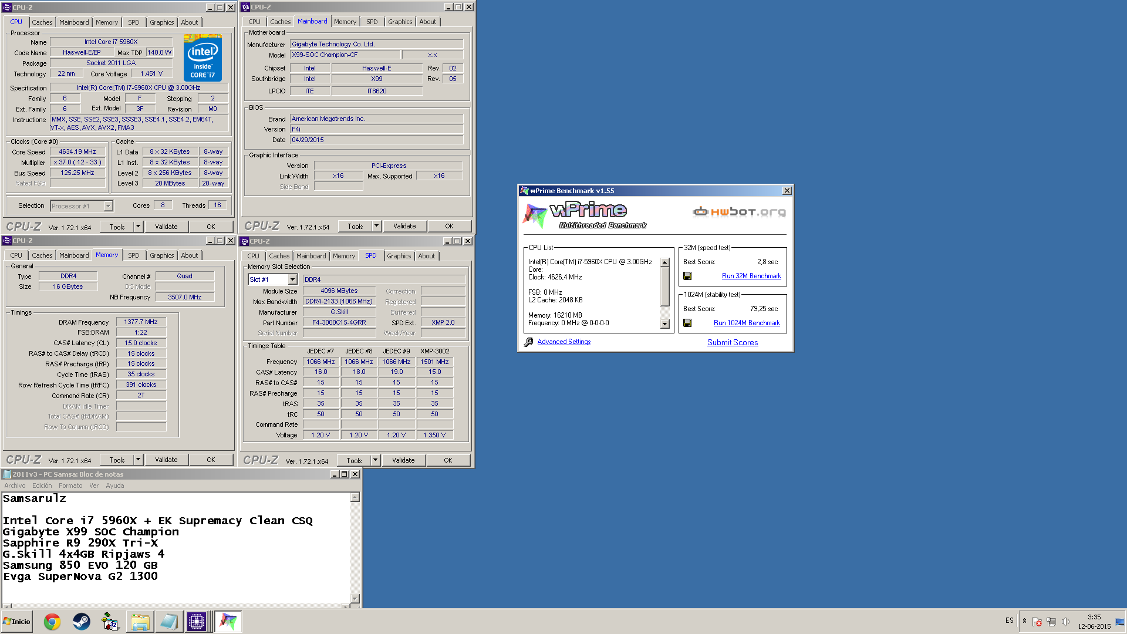Click the Intel Core i7 logo badge
The width and height of the screenshot is (1127, 634).
click(203, 58)
